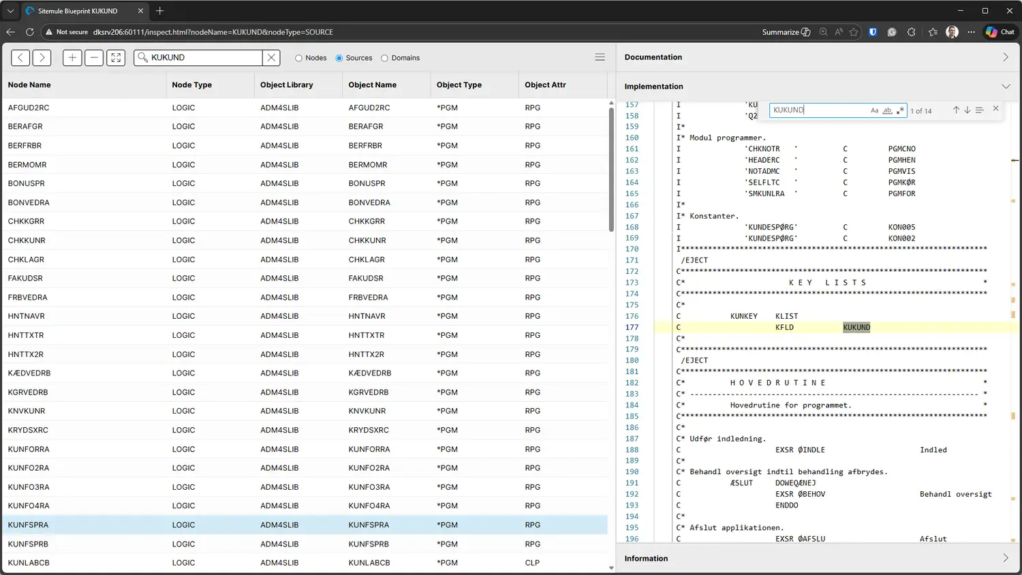1022x575 pixels.
Task: Click the read aloud icon
Action: coord(839,32)
